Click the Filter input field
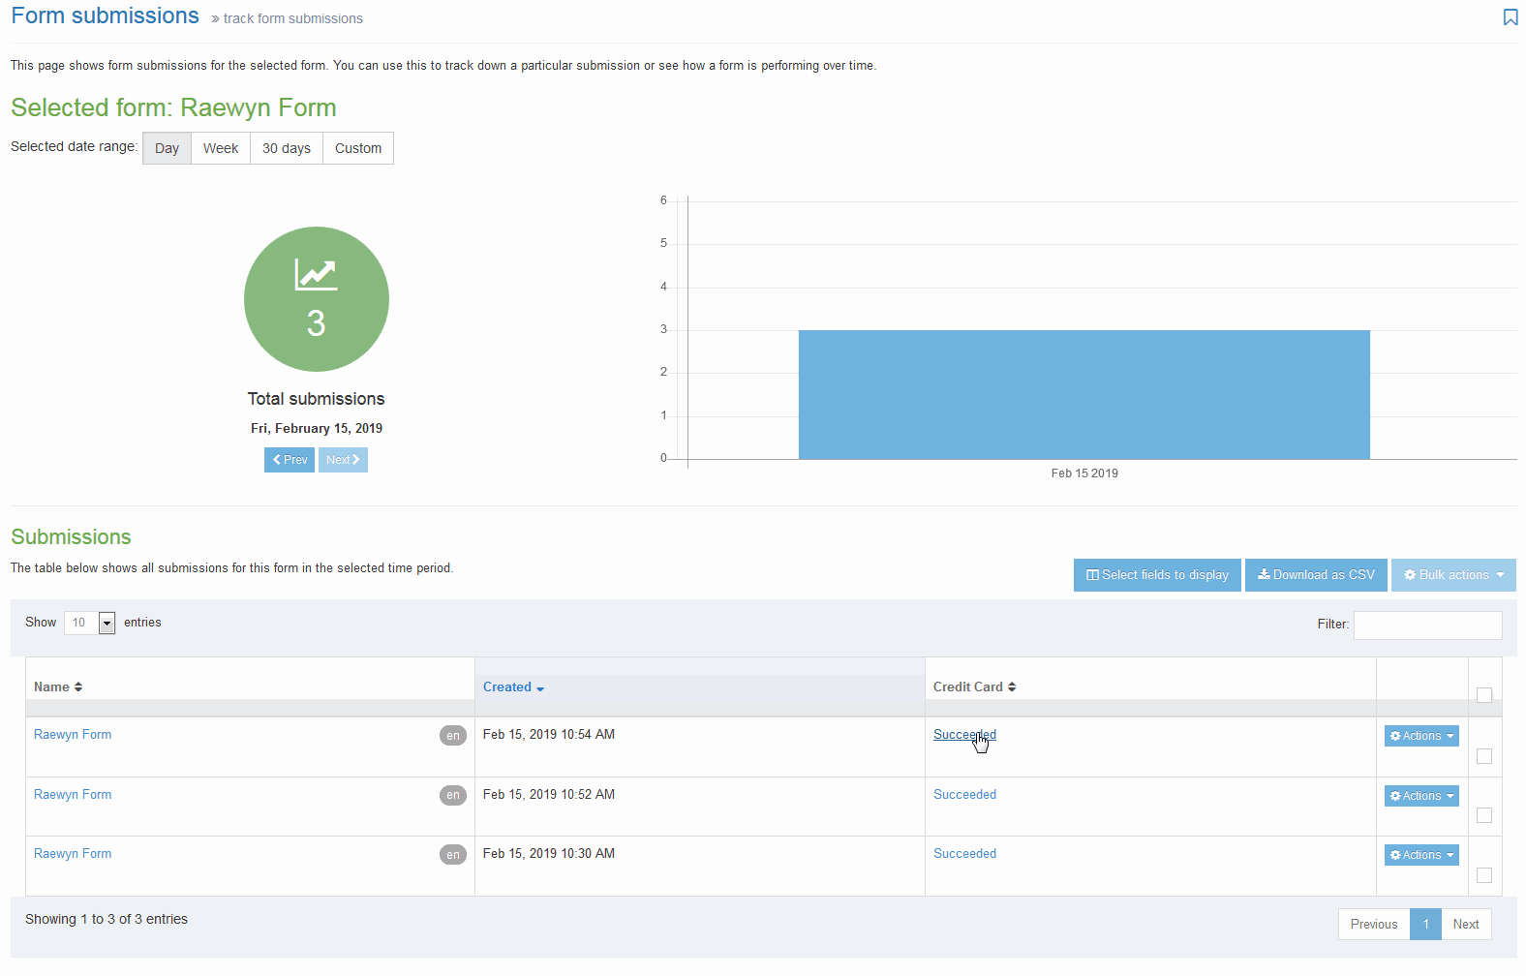Image resolution: width=1526 pixels, height=976 pixels. (x=1427, y=625)
